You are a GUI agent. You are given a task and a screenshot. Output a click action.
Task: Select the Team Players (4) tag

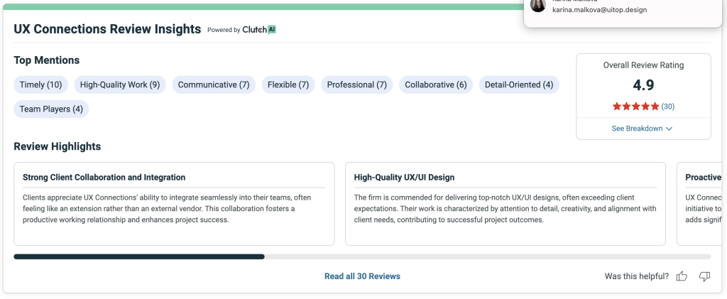(51, 109)
